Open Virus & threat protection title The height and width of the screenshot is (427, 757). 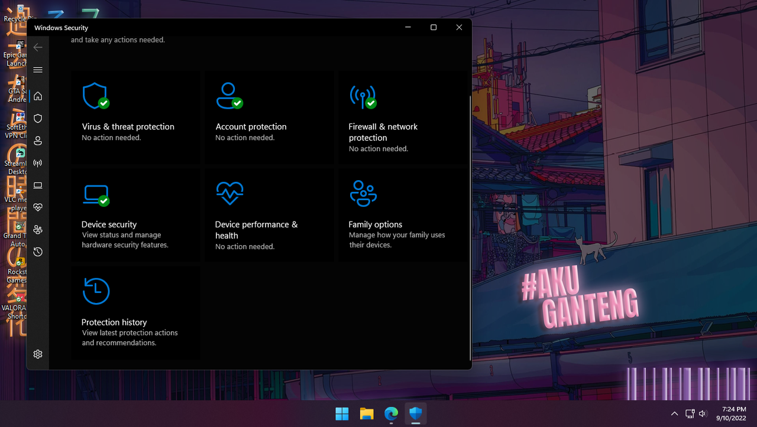coord(128,126)
